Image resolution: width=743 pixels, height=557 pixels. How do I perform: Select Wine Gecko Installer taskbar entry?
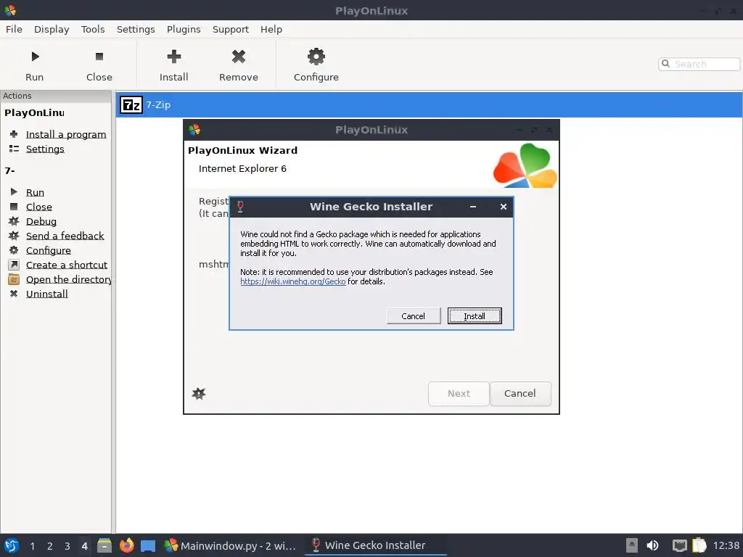coord(374,545)
